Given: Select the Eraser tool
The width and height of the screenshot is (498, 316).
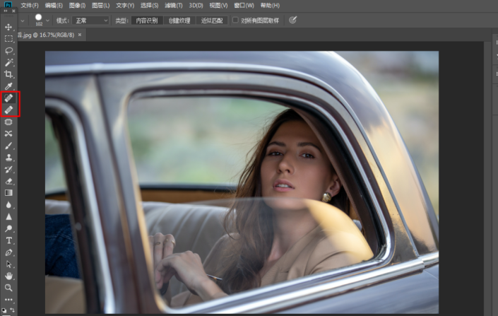Looking at the screenshot, I should click(9, 181).
